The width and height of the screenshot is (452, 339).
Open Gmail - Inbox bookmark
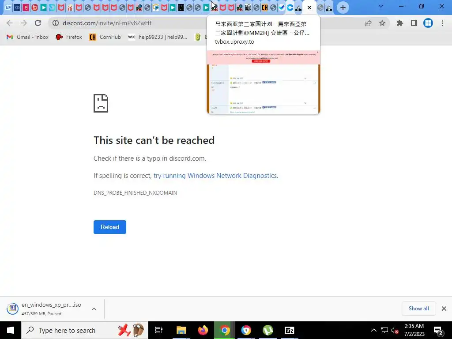point(28,37)
